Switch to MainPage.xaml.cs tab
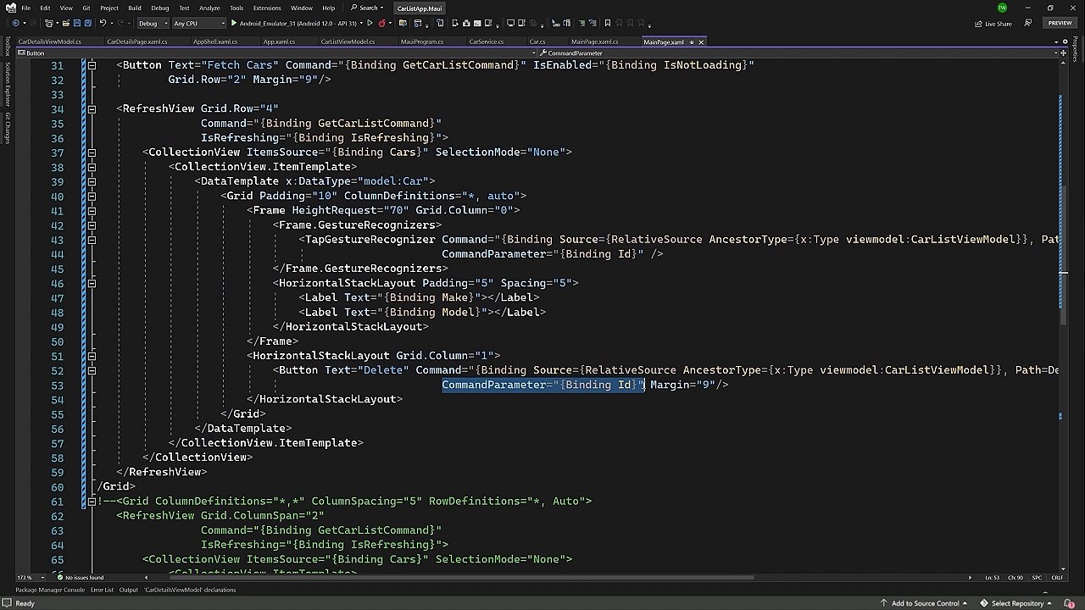The height and width of the screenshot is (610, 1085). pos(594,42)
